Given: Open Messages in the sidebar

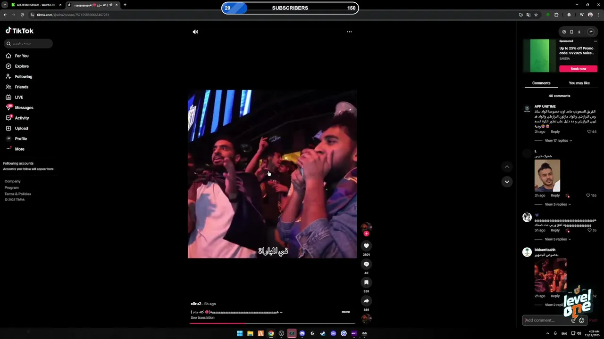Looking at the screenshot, I should click(19, 108).
